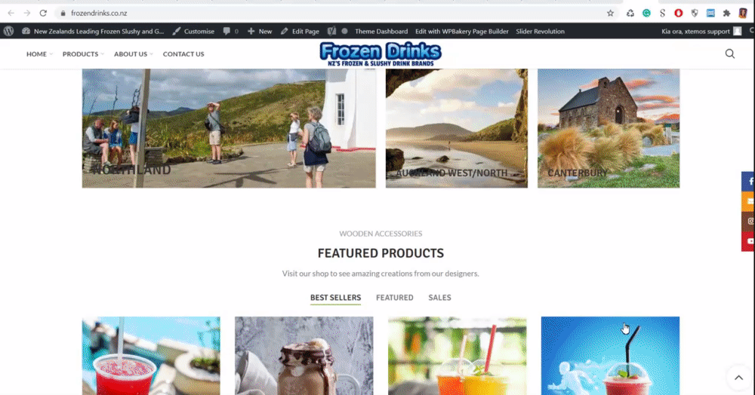The image size is (755, 395).
Task: Open the chocolate milkshake product
Action: tap(304, 356)
